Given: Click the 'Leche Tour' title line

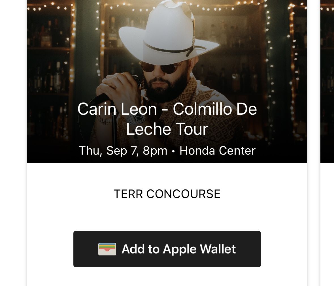Looking at the screenshot, I should point(167,129).
